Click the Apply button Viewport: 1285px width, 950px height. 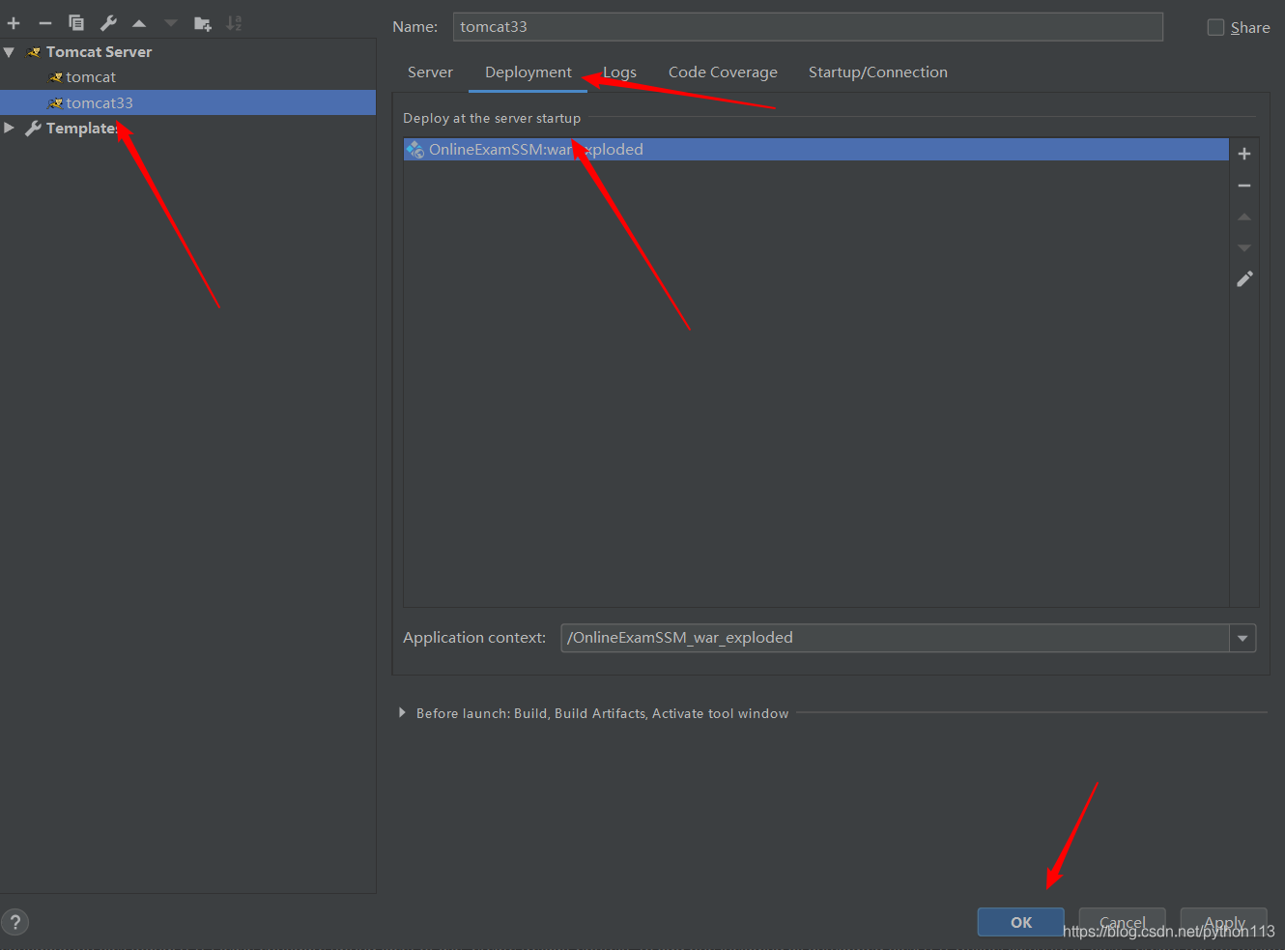tap(1223, 922)
